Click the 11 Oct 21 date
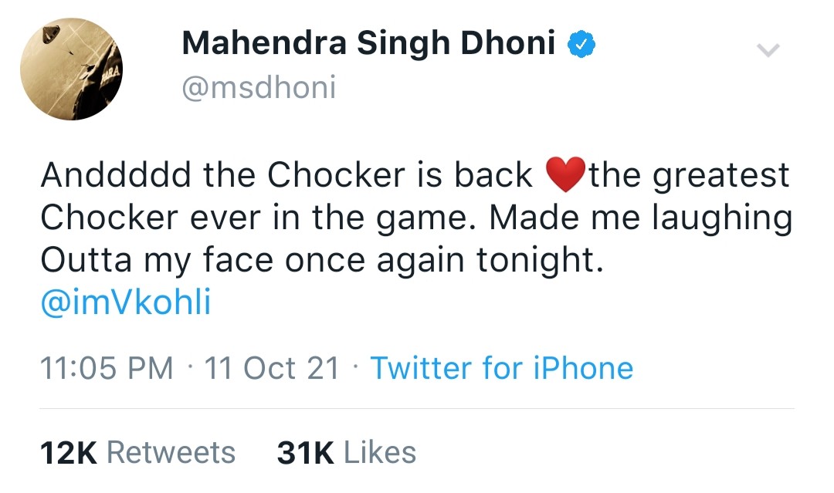 click(272, 367)
